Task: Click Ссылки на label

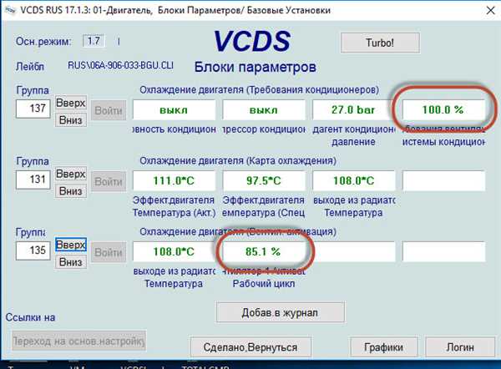Action: (x=30, y=317)
